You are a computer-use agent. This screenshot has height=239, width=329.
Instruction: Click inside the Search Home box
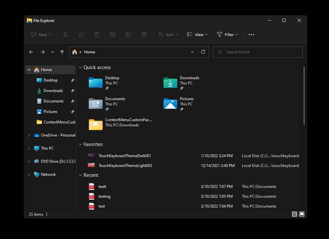click(258, 52)
